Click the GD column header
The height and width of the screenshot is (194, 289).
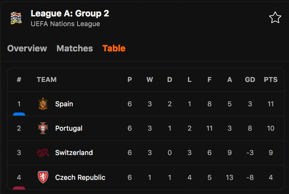(x=250, y=80)
